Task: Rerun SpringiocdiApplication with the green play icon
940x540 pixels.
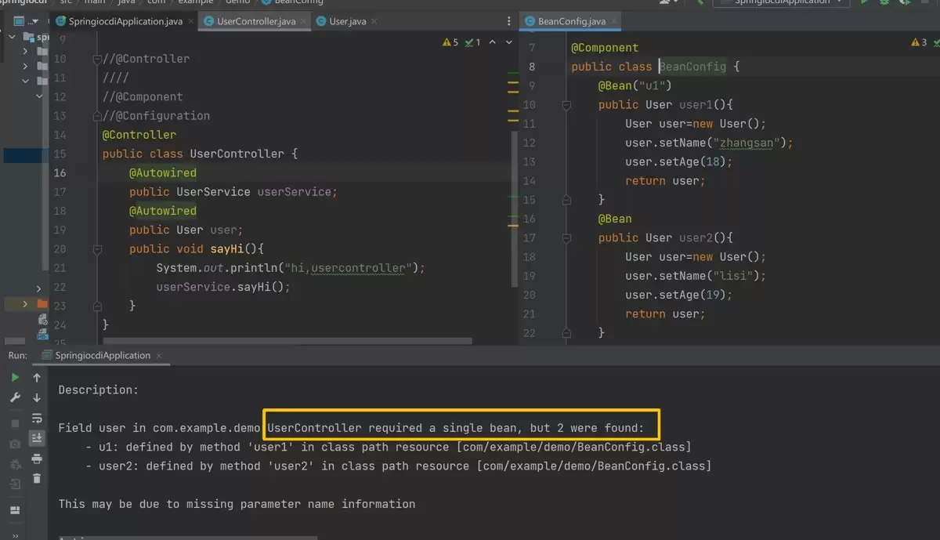Action: coord(15,378)
